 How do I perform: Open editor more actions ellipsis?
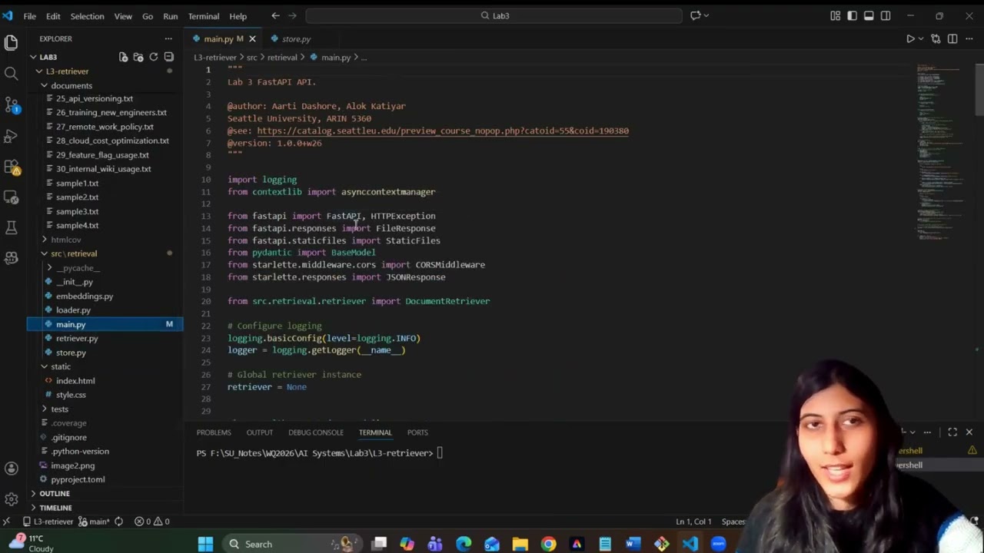click(x=969, y=38)
